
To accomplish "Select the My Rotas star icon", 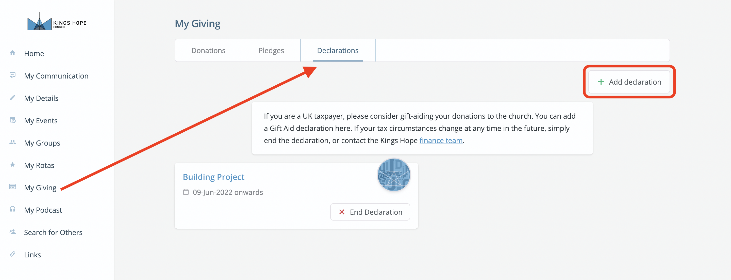I will [x=12, y=165].
